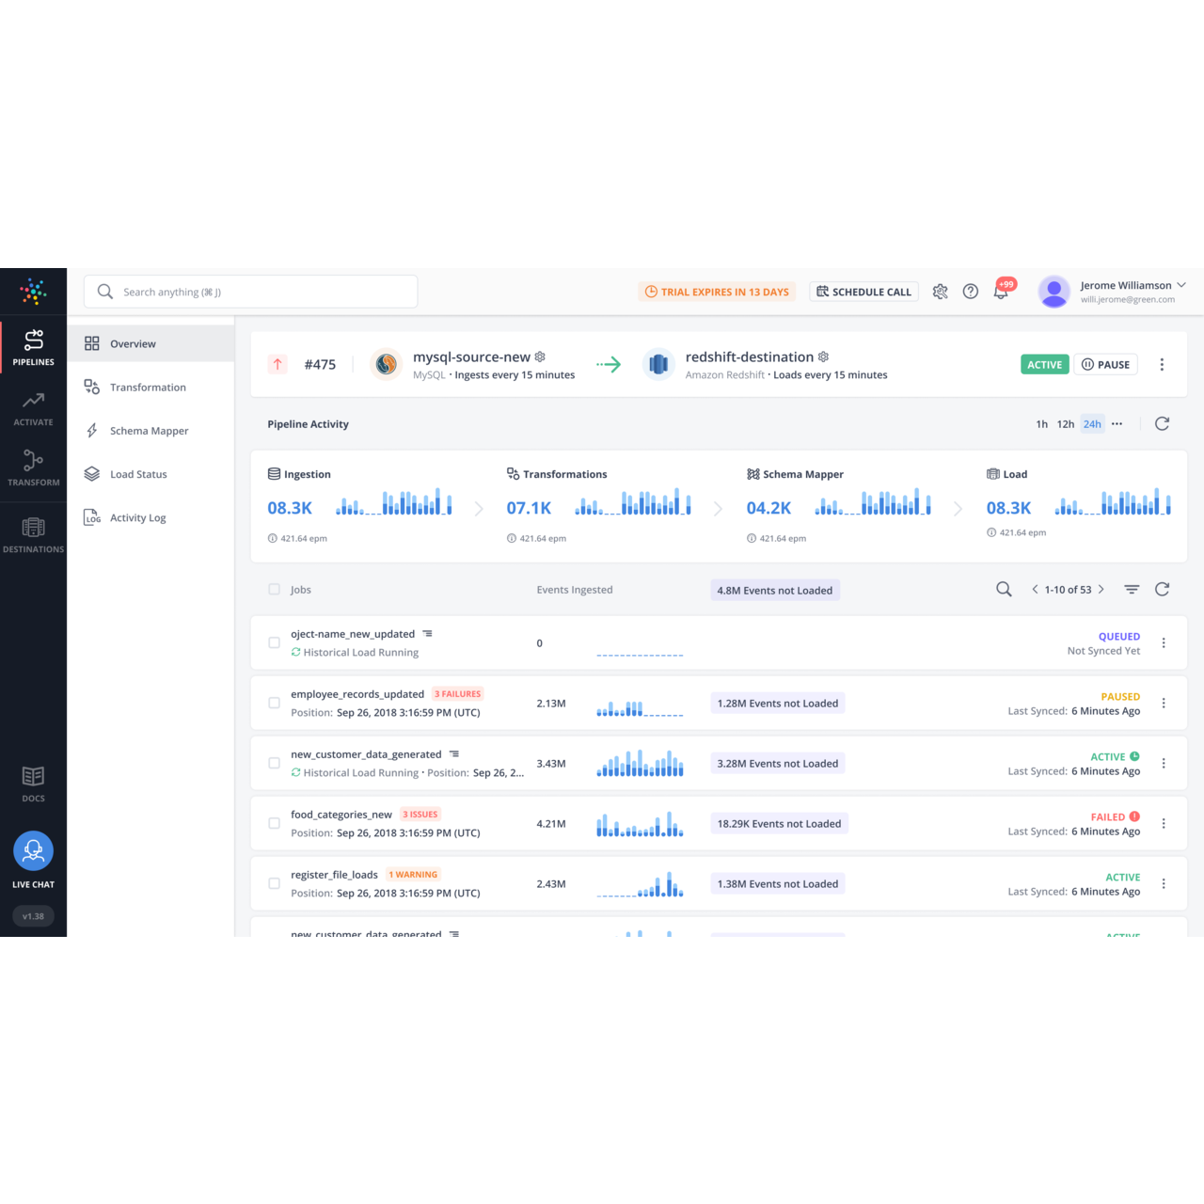Select all jobs checkbox in header
Viewport: 1204px width, 1204px height.
coord(274,590)
